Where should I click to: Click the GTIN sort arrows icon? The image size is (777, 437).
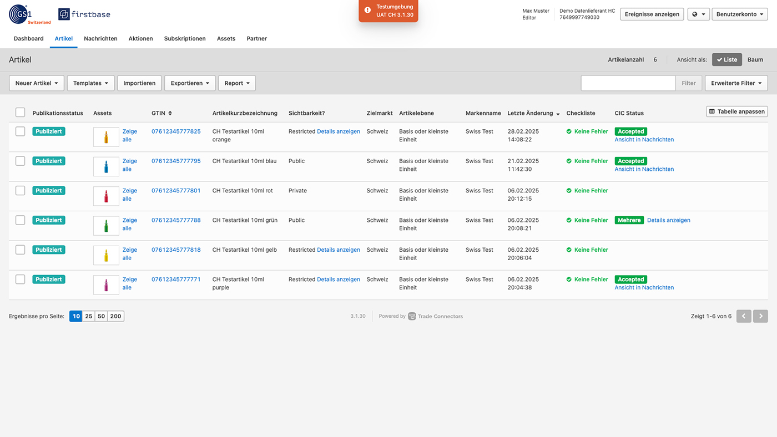pos(170,113)
